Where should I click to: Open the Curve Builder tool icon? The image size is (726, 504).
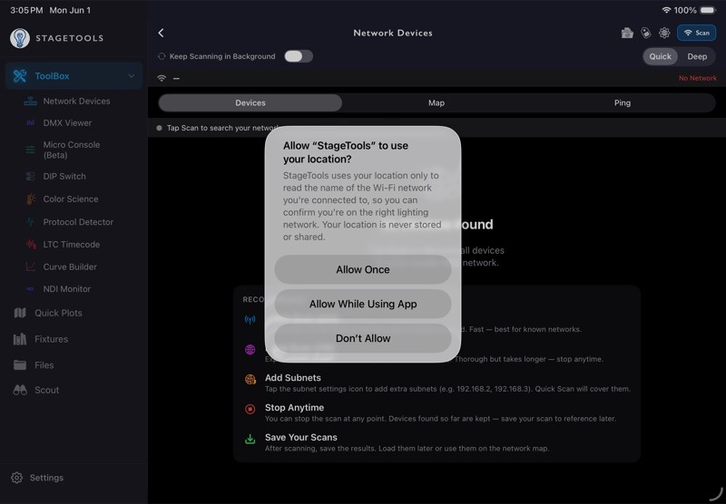click(30, 267)
